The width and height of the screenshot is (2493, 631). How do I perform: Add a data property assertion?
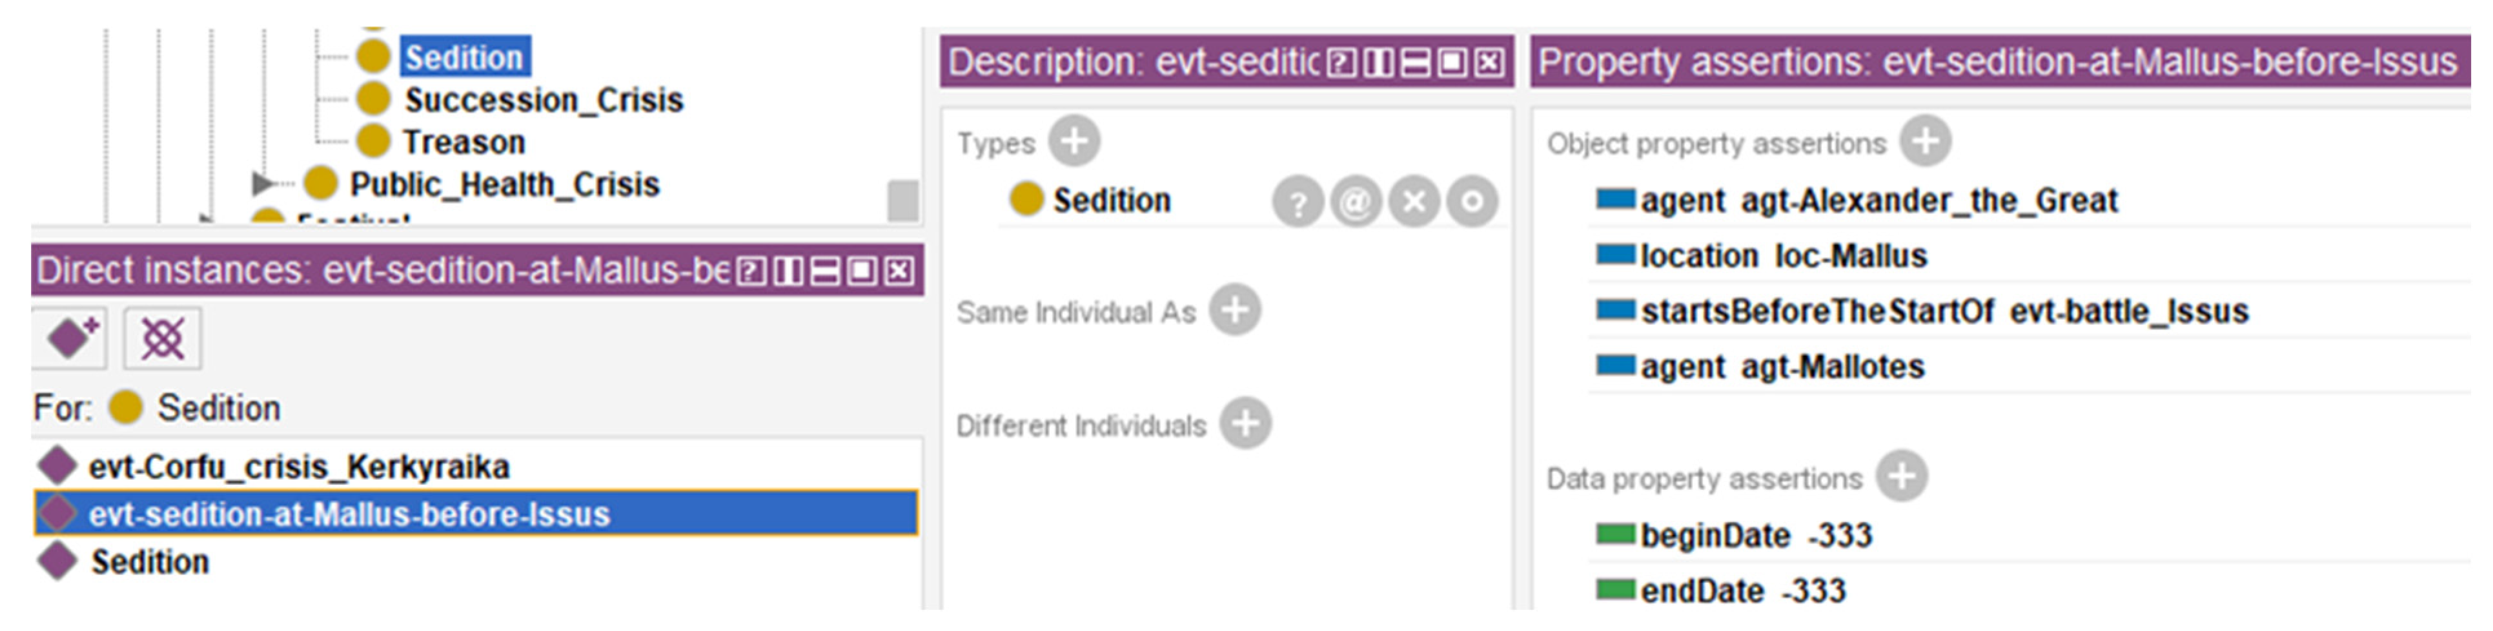coord(1902,478)
